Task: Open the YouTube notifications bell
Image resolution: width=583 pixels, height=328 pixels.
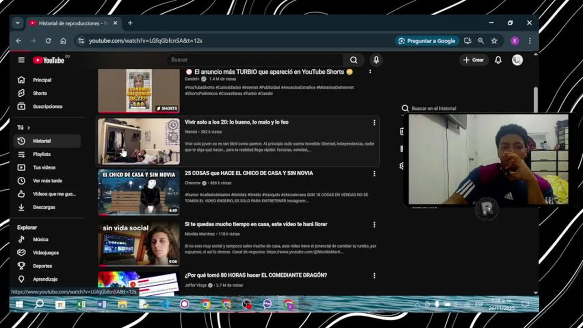Action: pos(498,60)
